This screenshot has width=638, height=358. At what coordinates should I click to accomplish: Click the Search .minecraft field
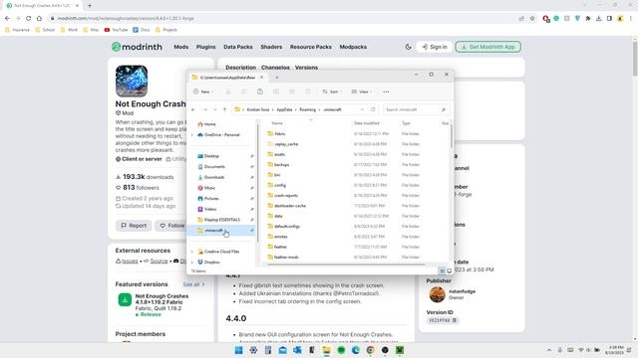point(416,109)
